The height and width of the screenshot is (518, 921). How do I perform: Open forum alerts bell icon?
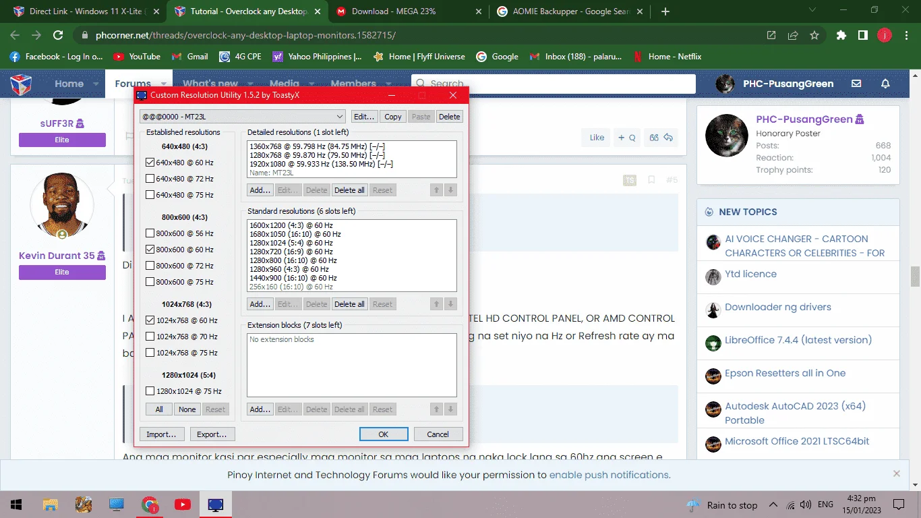pos(885,84)
